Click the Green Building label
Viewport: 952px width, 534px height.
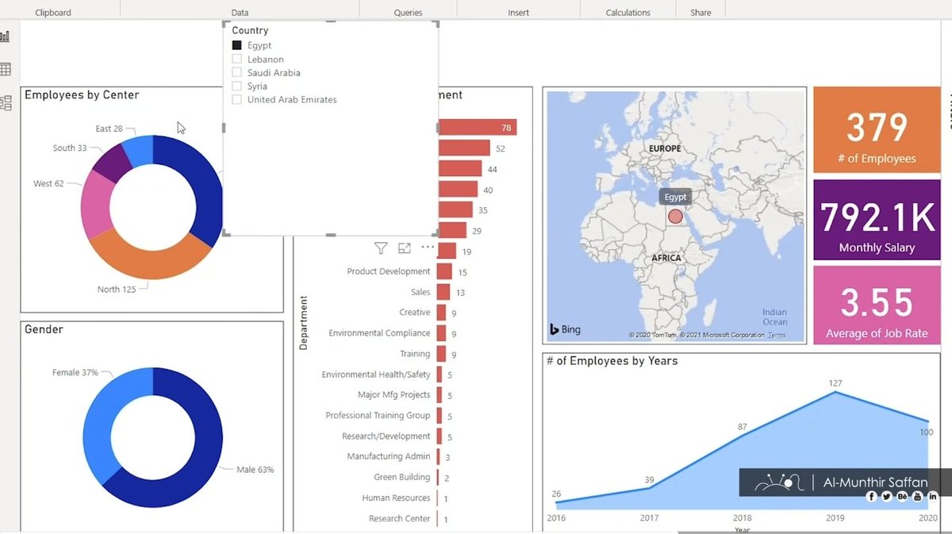(402, 478)
